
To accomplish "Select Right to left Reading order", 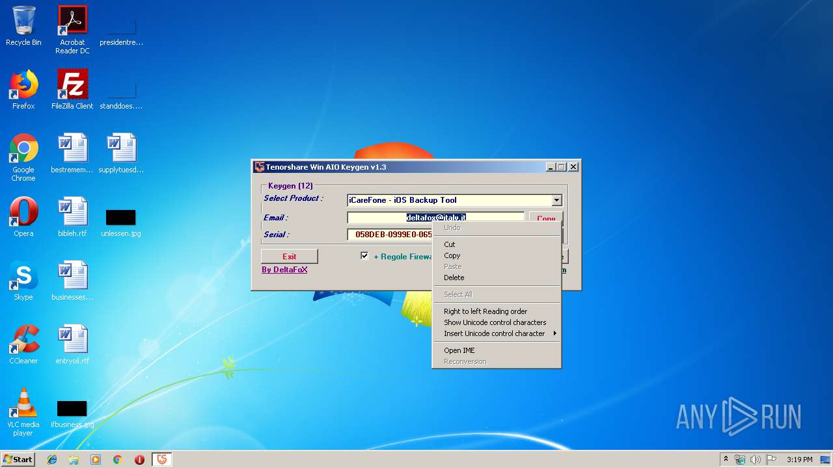I will coord(497,311).
